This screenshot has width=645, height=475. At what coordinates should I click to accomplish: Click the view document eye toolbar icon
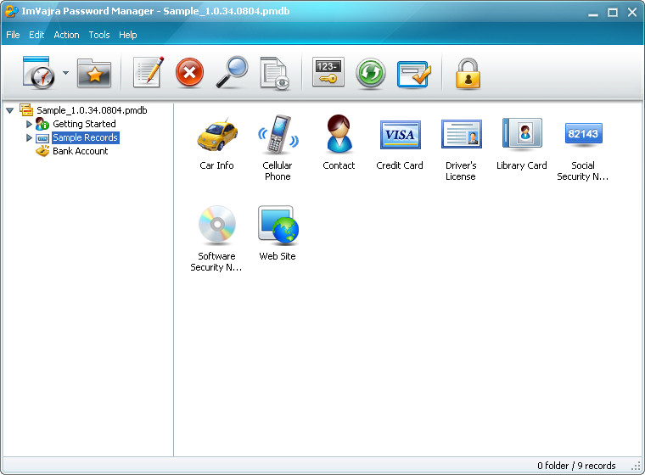pos(275,73)
